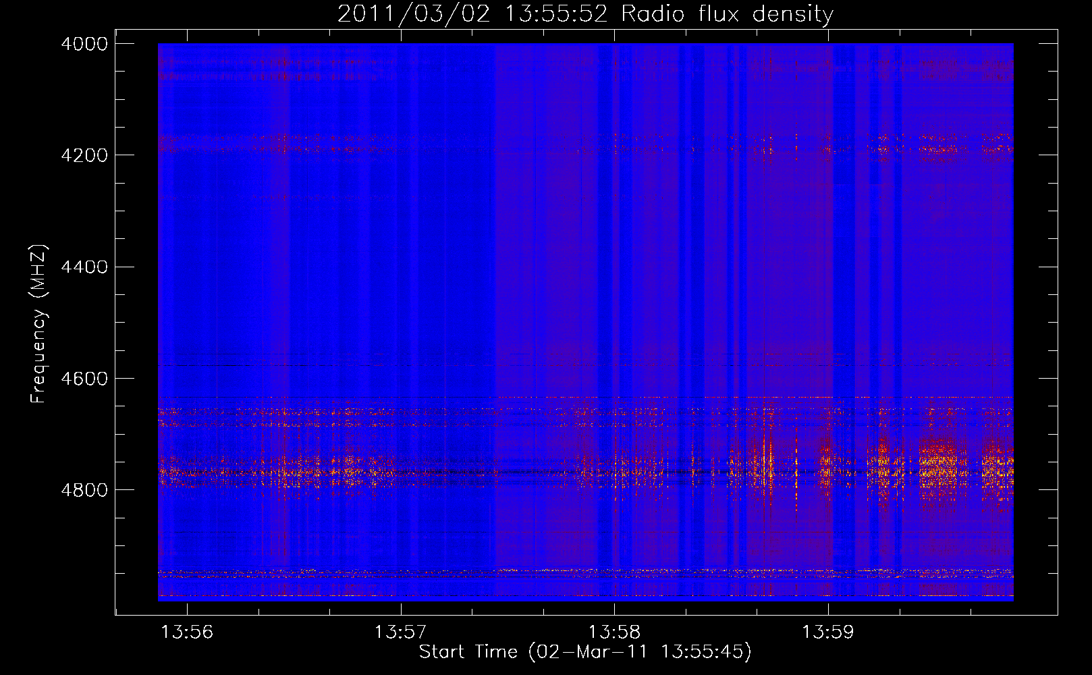
Task: Click the 13:58 time tick label
Action: [x=614, y=632]
